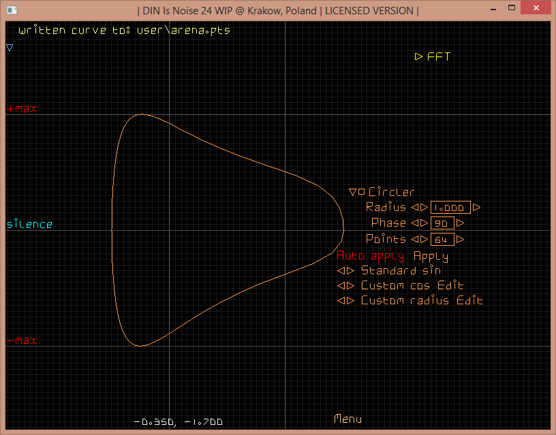The image size is (556, 435).
Task: Click the increase arrow left of the Radius value box
Action: (423, 208)
